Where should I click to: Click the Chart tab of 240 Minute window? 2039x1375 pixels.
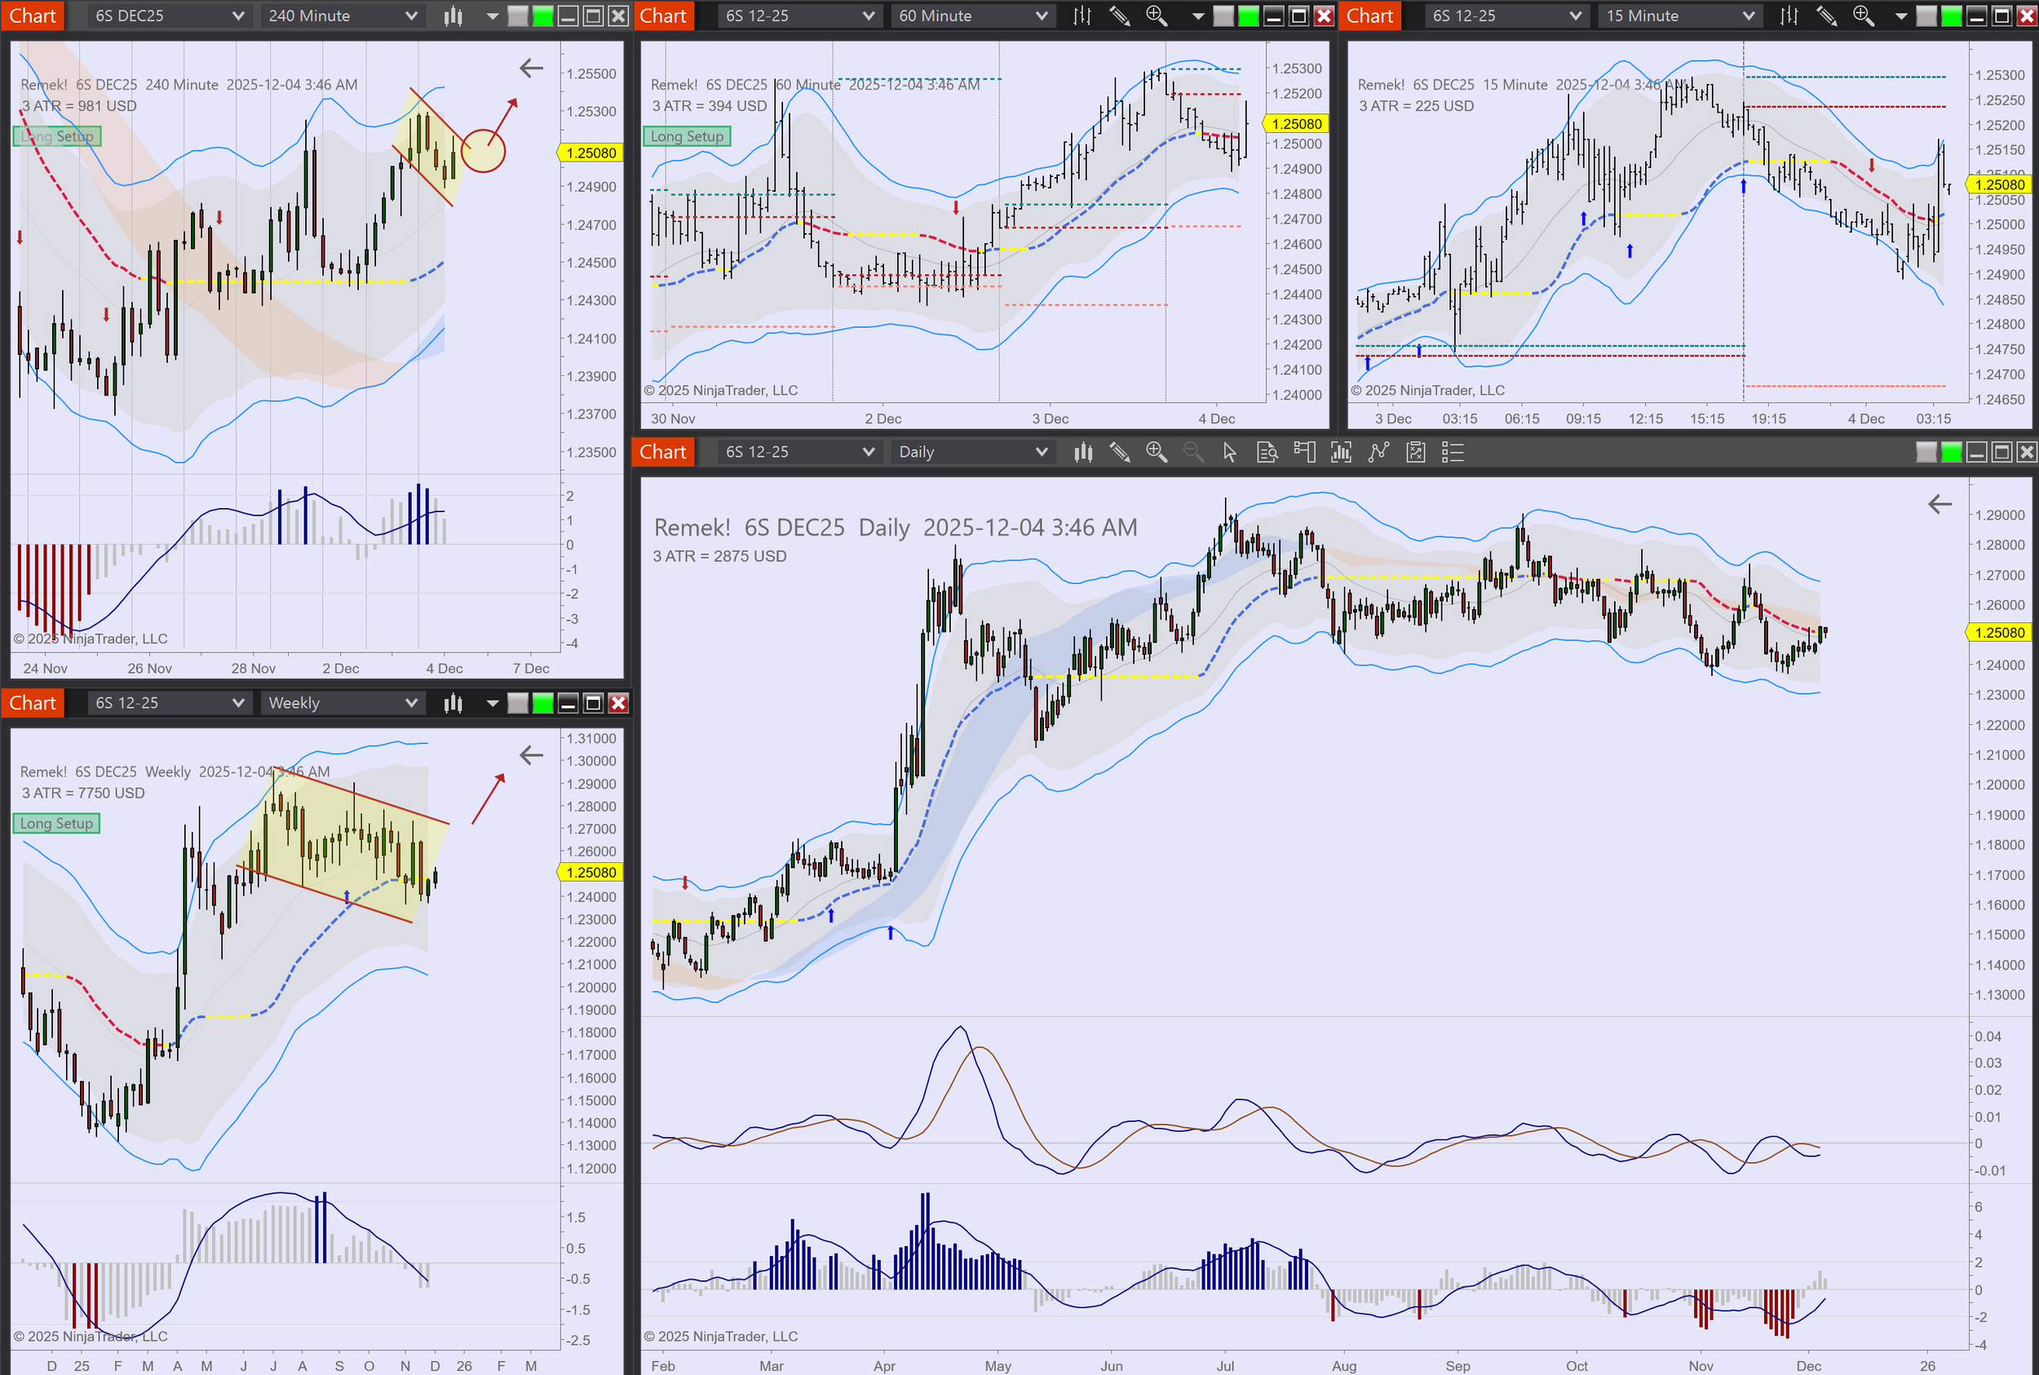point(33,15)
